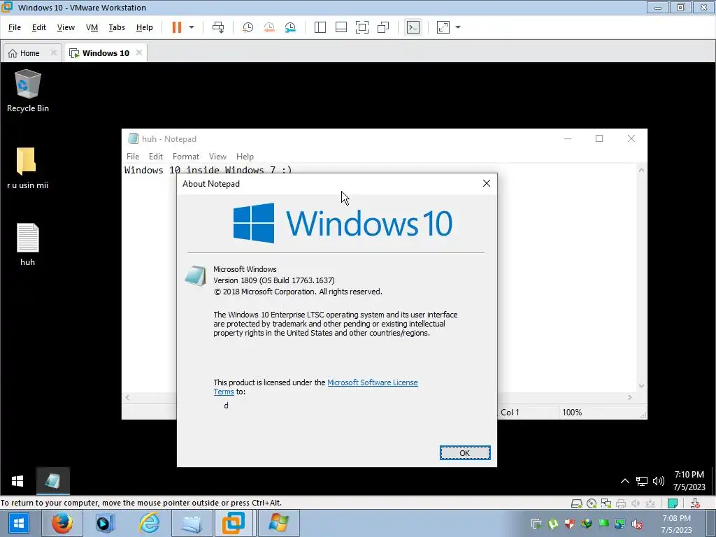Image resolution: width=716 pixels, height=537 pixels.
Task: Click OK in About Notepad dialog
Action: pos(465,453)
